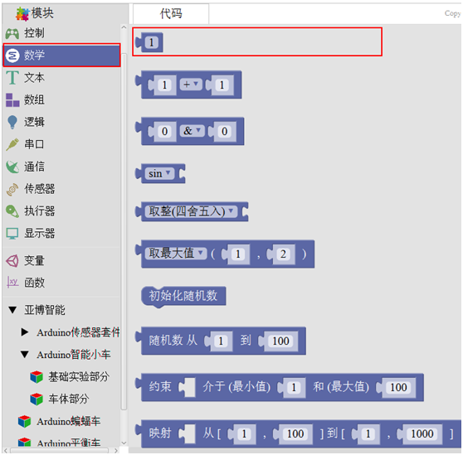
Task: Open the 控制 category gamepad icon
Action: 12,34
